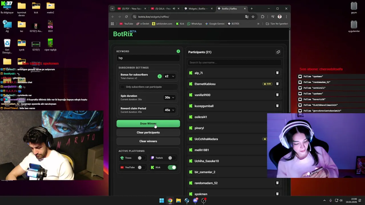Screen dimensions: 365x205
Task: Delete randomadam_52 with trash icon
Action: (x=277, y=183)
